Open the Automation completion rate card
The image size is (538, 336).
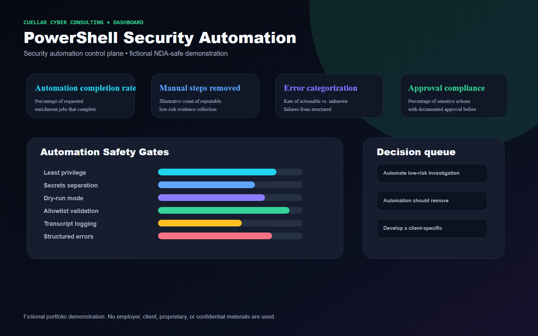(81, 96)
